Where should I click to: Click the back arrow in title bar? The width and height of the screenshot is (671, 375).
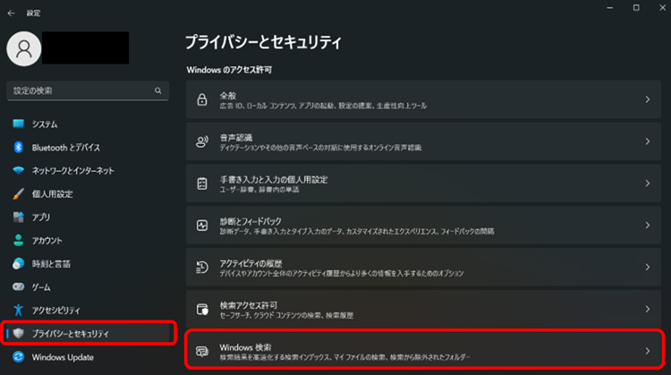11,13
